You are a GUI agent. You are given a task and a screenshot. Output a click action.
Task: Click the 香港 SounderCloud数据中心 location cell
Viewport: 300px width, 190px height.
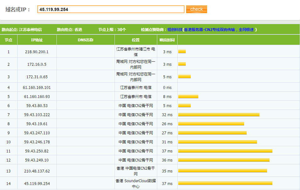pyautogui.click(x=136, y=183)
